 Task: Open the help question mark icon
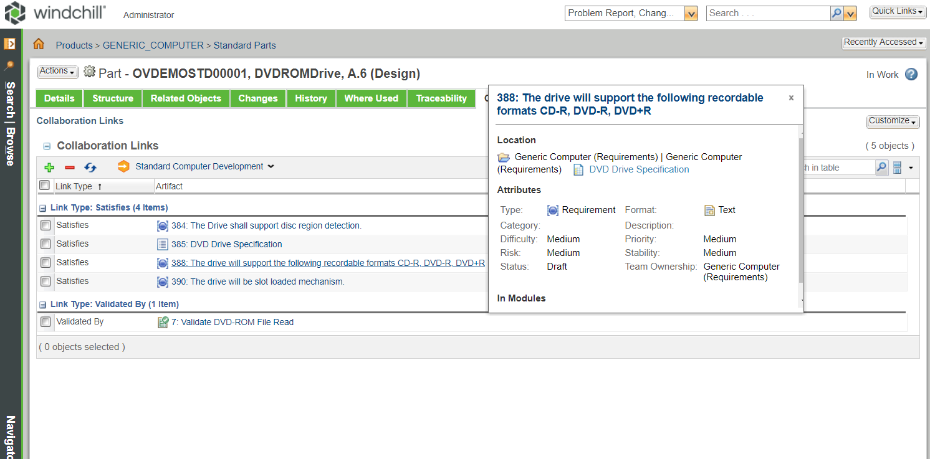[x=911, y=75]
